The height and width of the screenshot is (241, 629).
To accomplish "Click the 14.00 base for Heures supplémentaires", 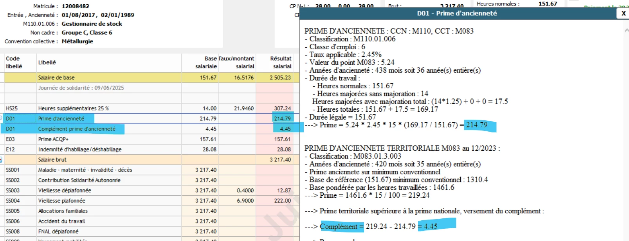I will tap(209, 109).
